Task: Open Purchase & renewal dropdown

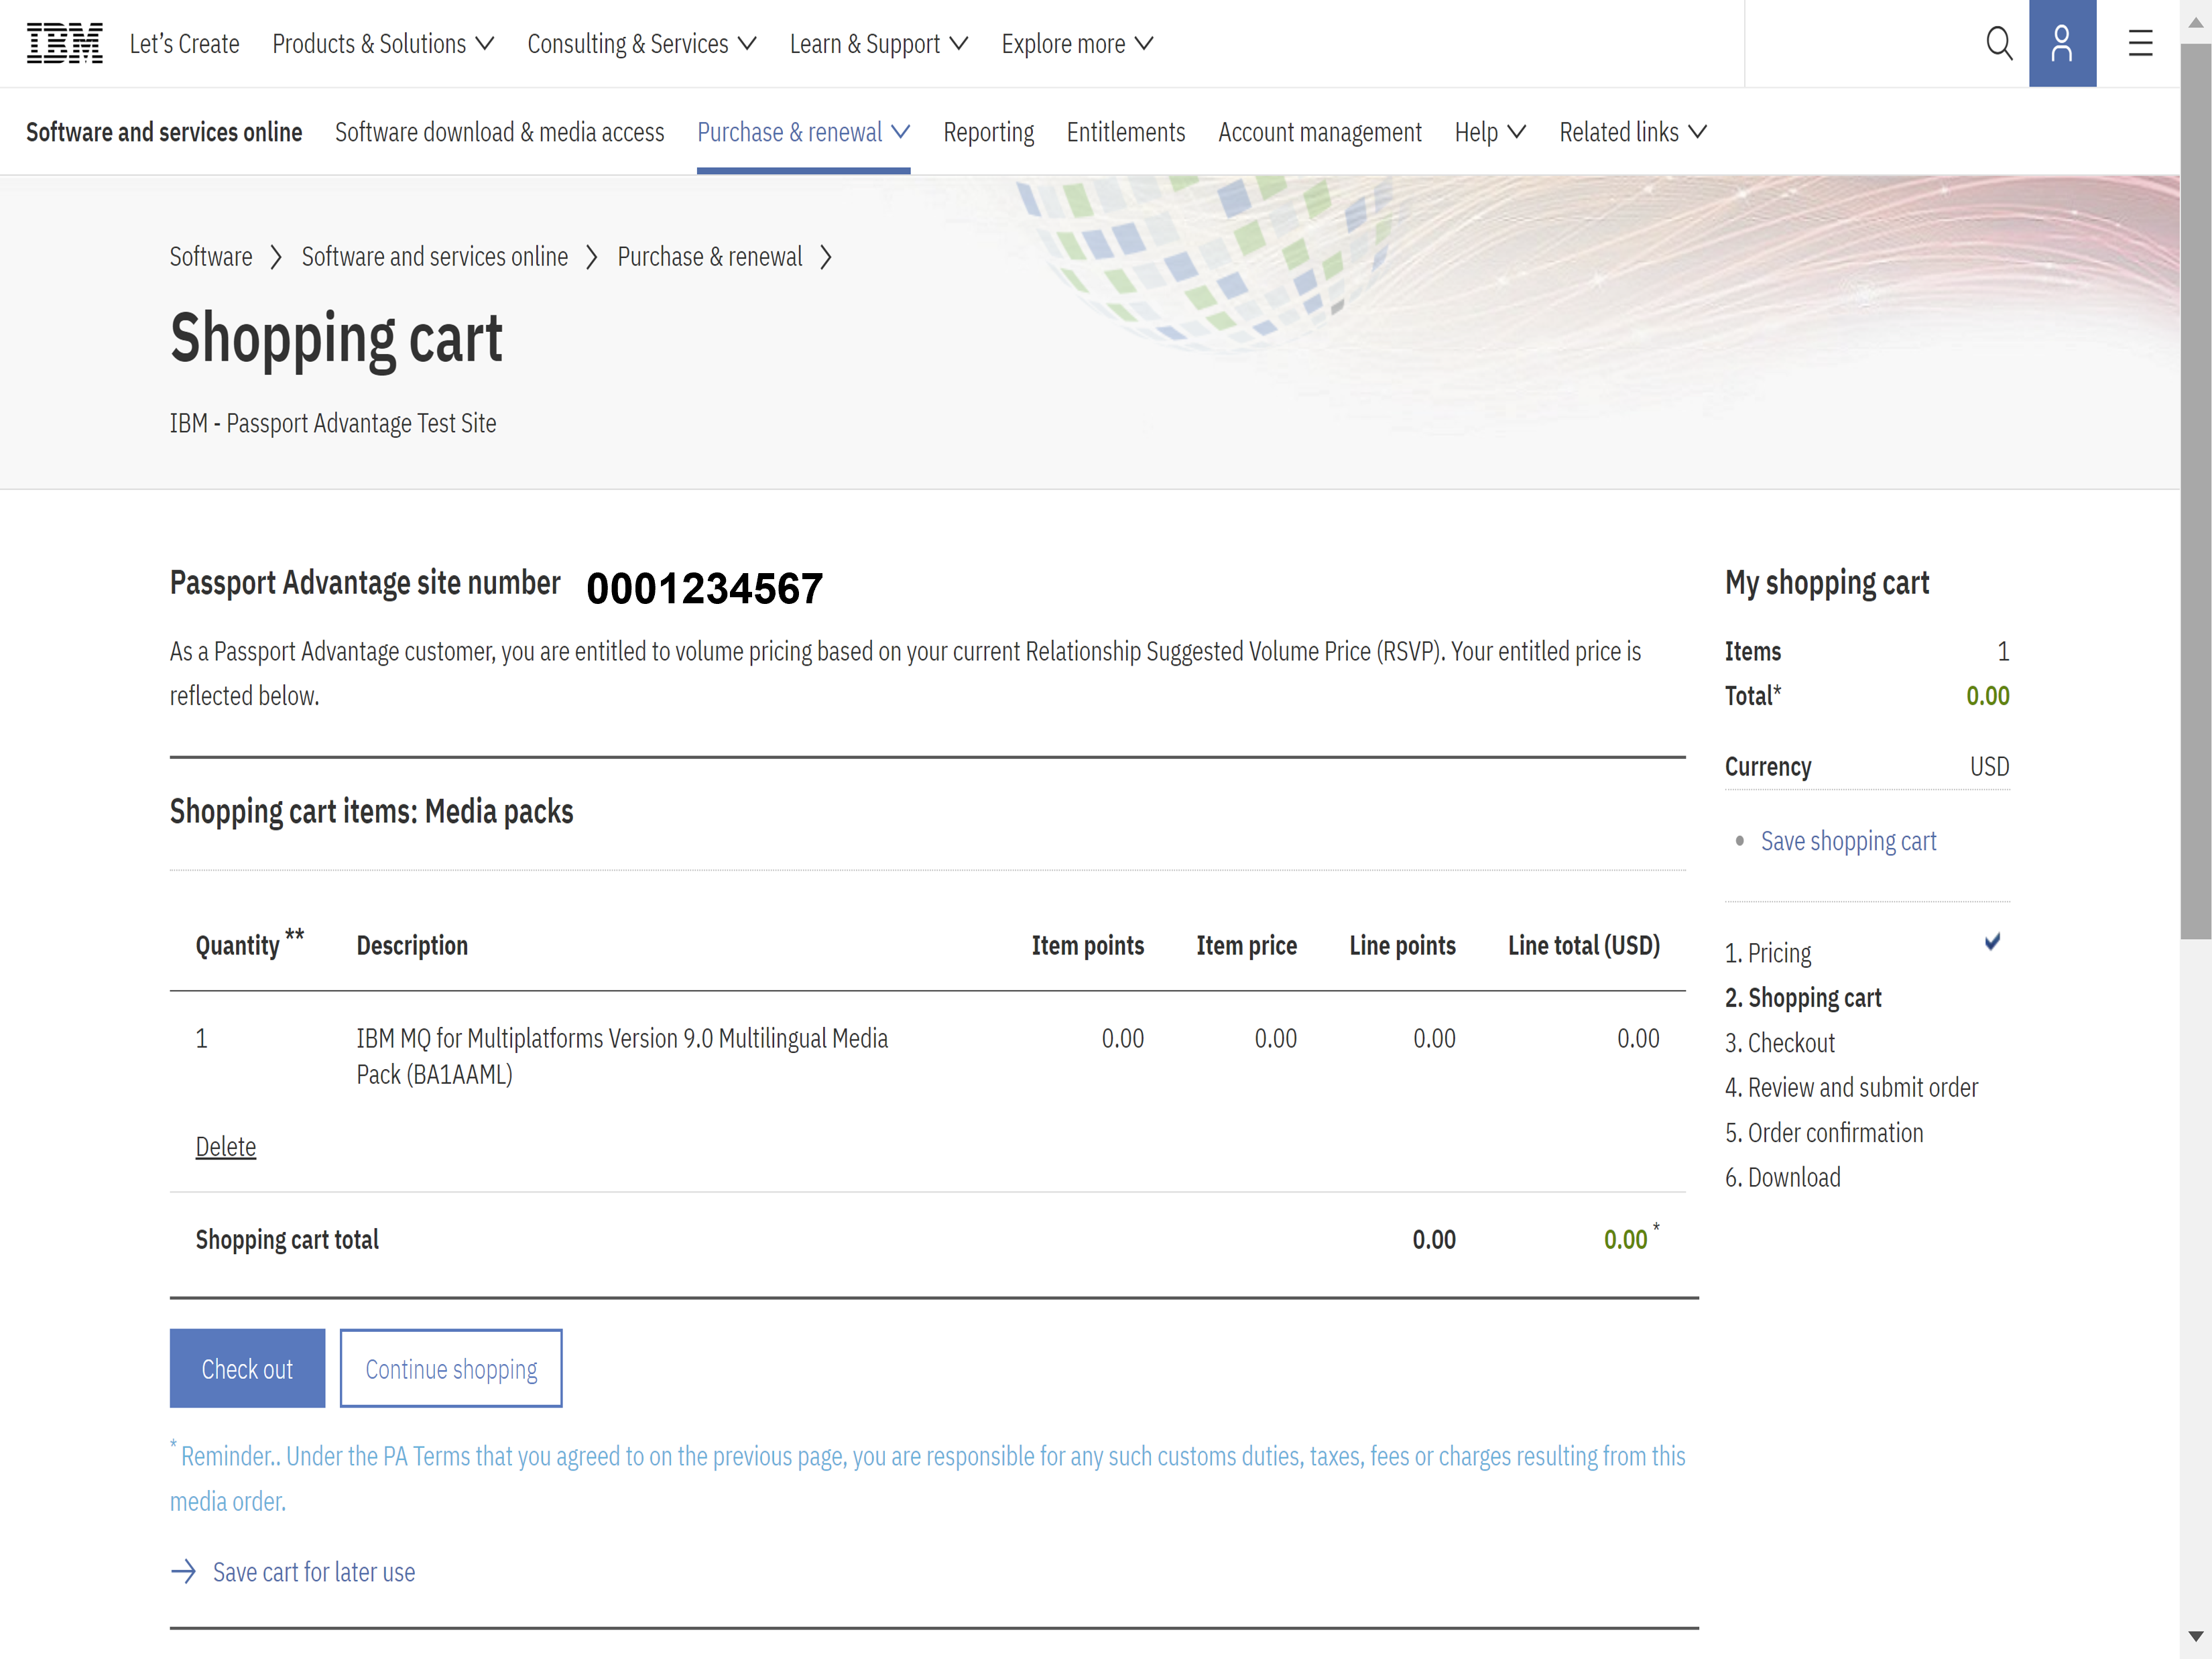Action: pyautogui.click(x=803, y=132)
